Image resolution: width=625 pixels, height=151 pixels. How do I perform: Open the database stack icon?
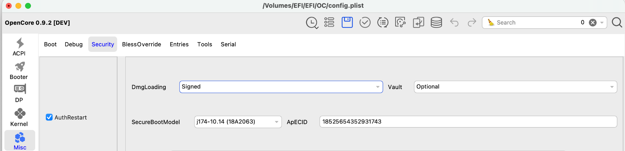point(436,22)
